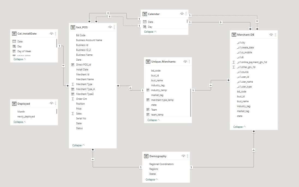
Task: Select the newly_deployed field in Deployed
Action: (26, 117)
